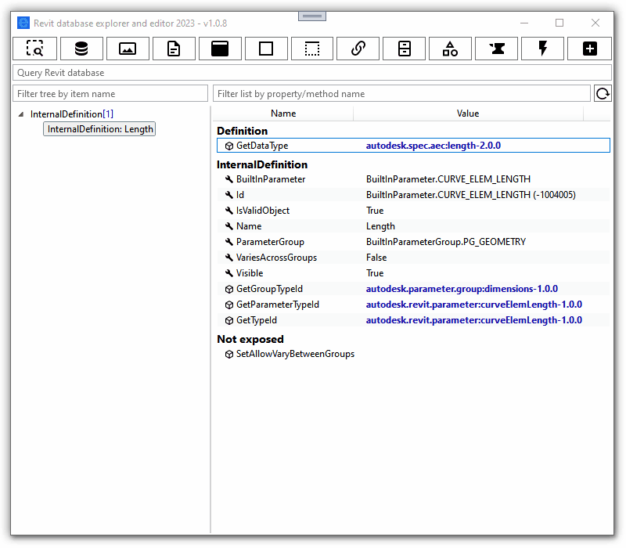Click the Value column header

point(468,114)
